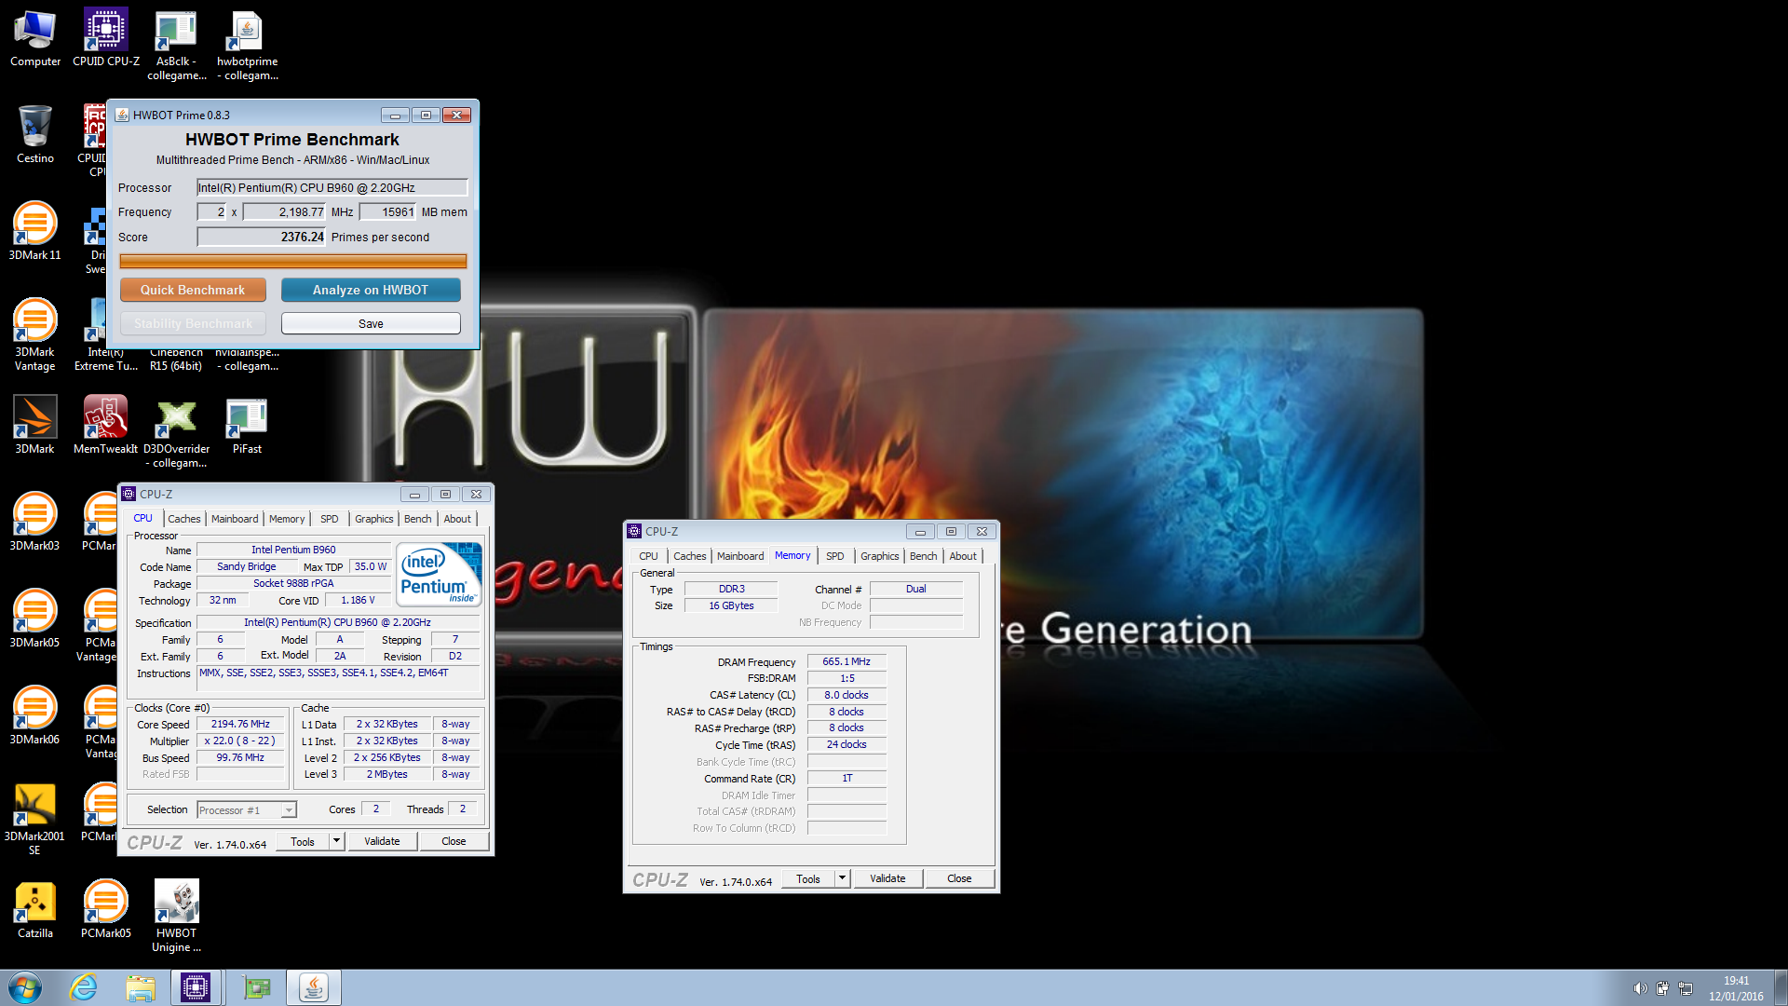Open the HWBOT Unigine desktop shortcut
Screen dimensions: 1788x1006
point(176,917)
